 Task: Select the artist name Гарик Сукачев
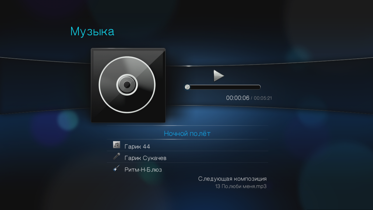tap(145, 158)
